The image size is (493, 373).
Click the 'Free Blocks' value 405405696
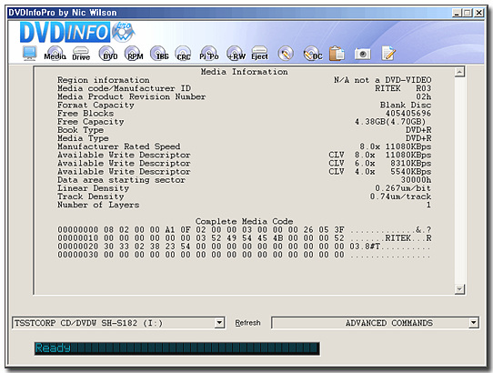click(408, 113)
